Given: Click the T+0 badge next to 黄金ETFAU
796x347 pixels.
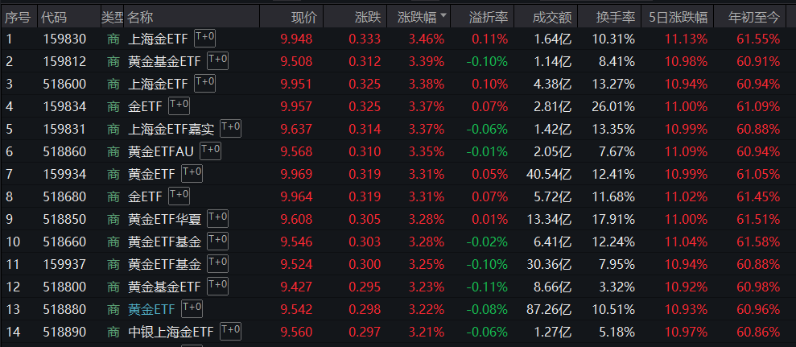Looking at the screenshot, I should coord(211,150).
